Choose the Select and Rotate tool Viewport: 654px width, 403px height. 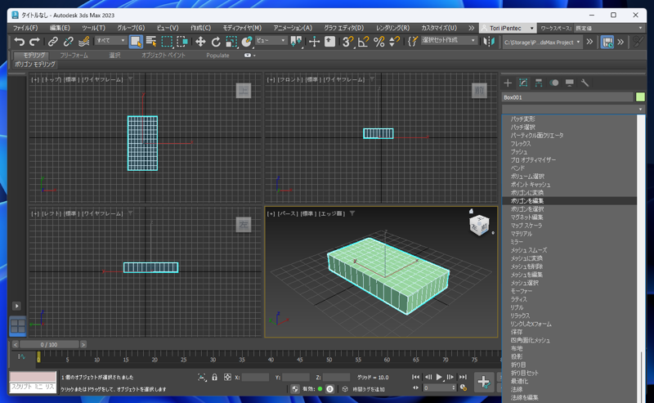click(216, 42)
